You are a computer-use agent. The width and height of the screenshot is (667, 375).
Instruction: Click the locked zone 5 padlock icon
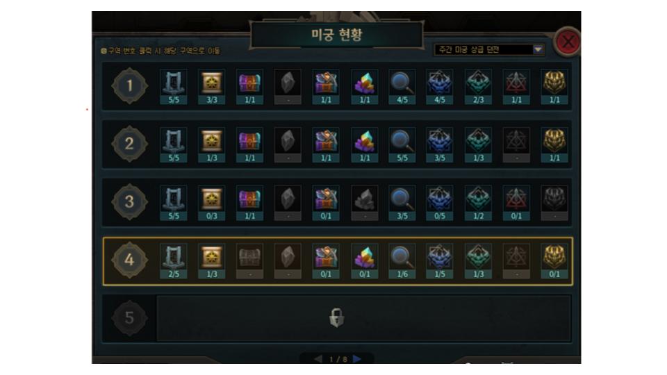click(336, 317)
